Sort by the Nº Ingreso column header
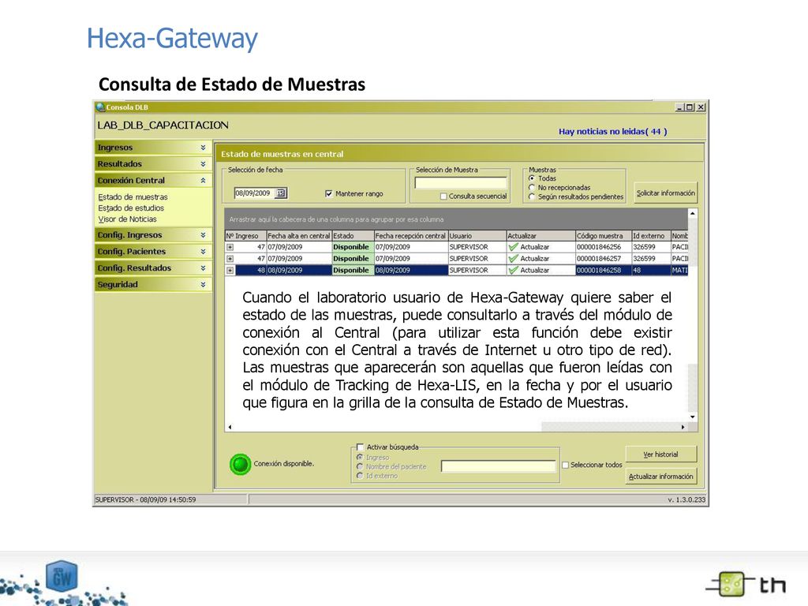 point(246,236)
